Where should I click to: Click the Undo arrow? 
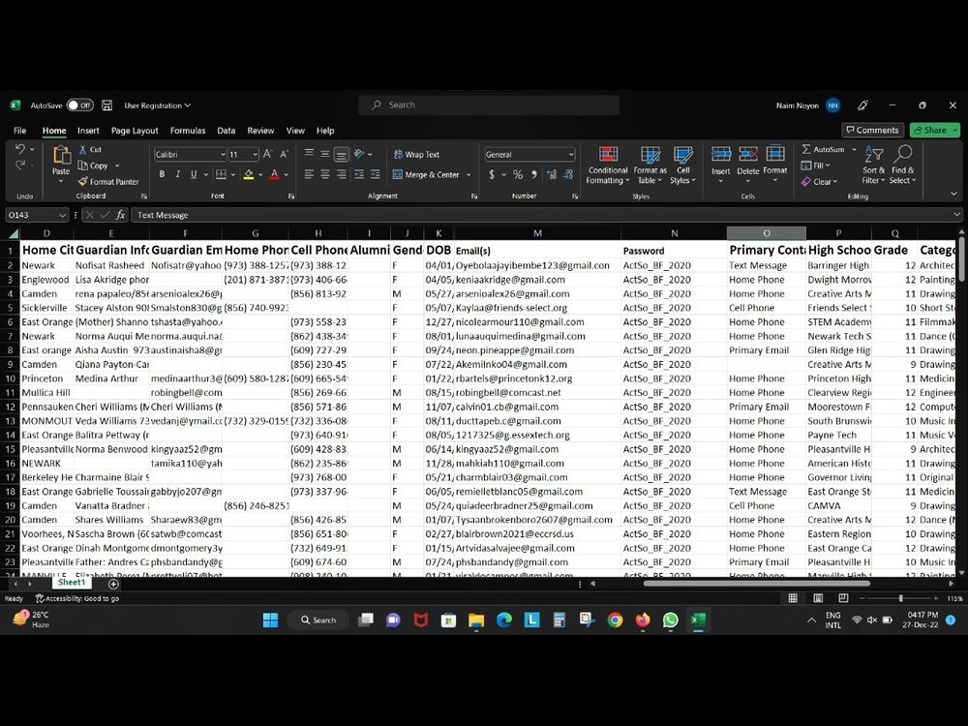point(20,149)
